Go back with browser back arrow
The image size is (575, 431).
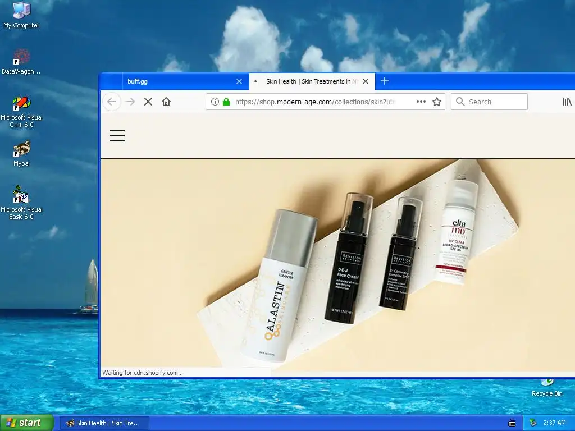click(112, 102)
